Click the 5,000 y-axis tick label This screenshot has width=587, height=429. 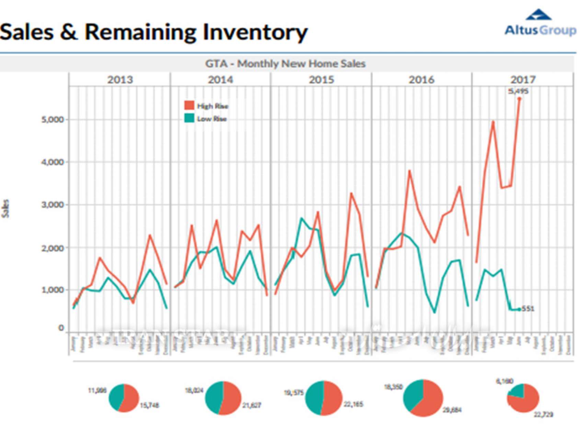[x=53, y=120]
